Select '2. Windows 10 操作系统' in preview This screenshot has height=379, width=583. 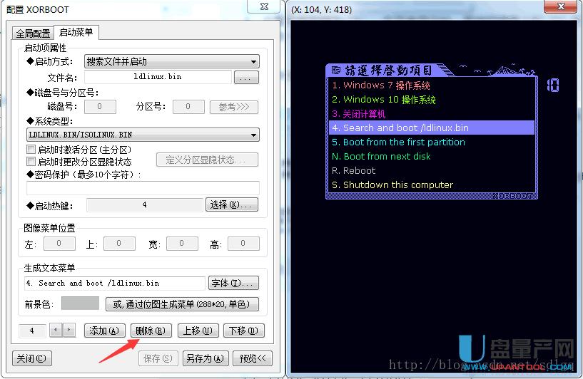(x=432, y=100)
